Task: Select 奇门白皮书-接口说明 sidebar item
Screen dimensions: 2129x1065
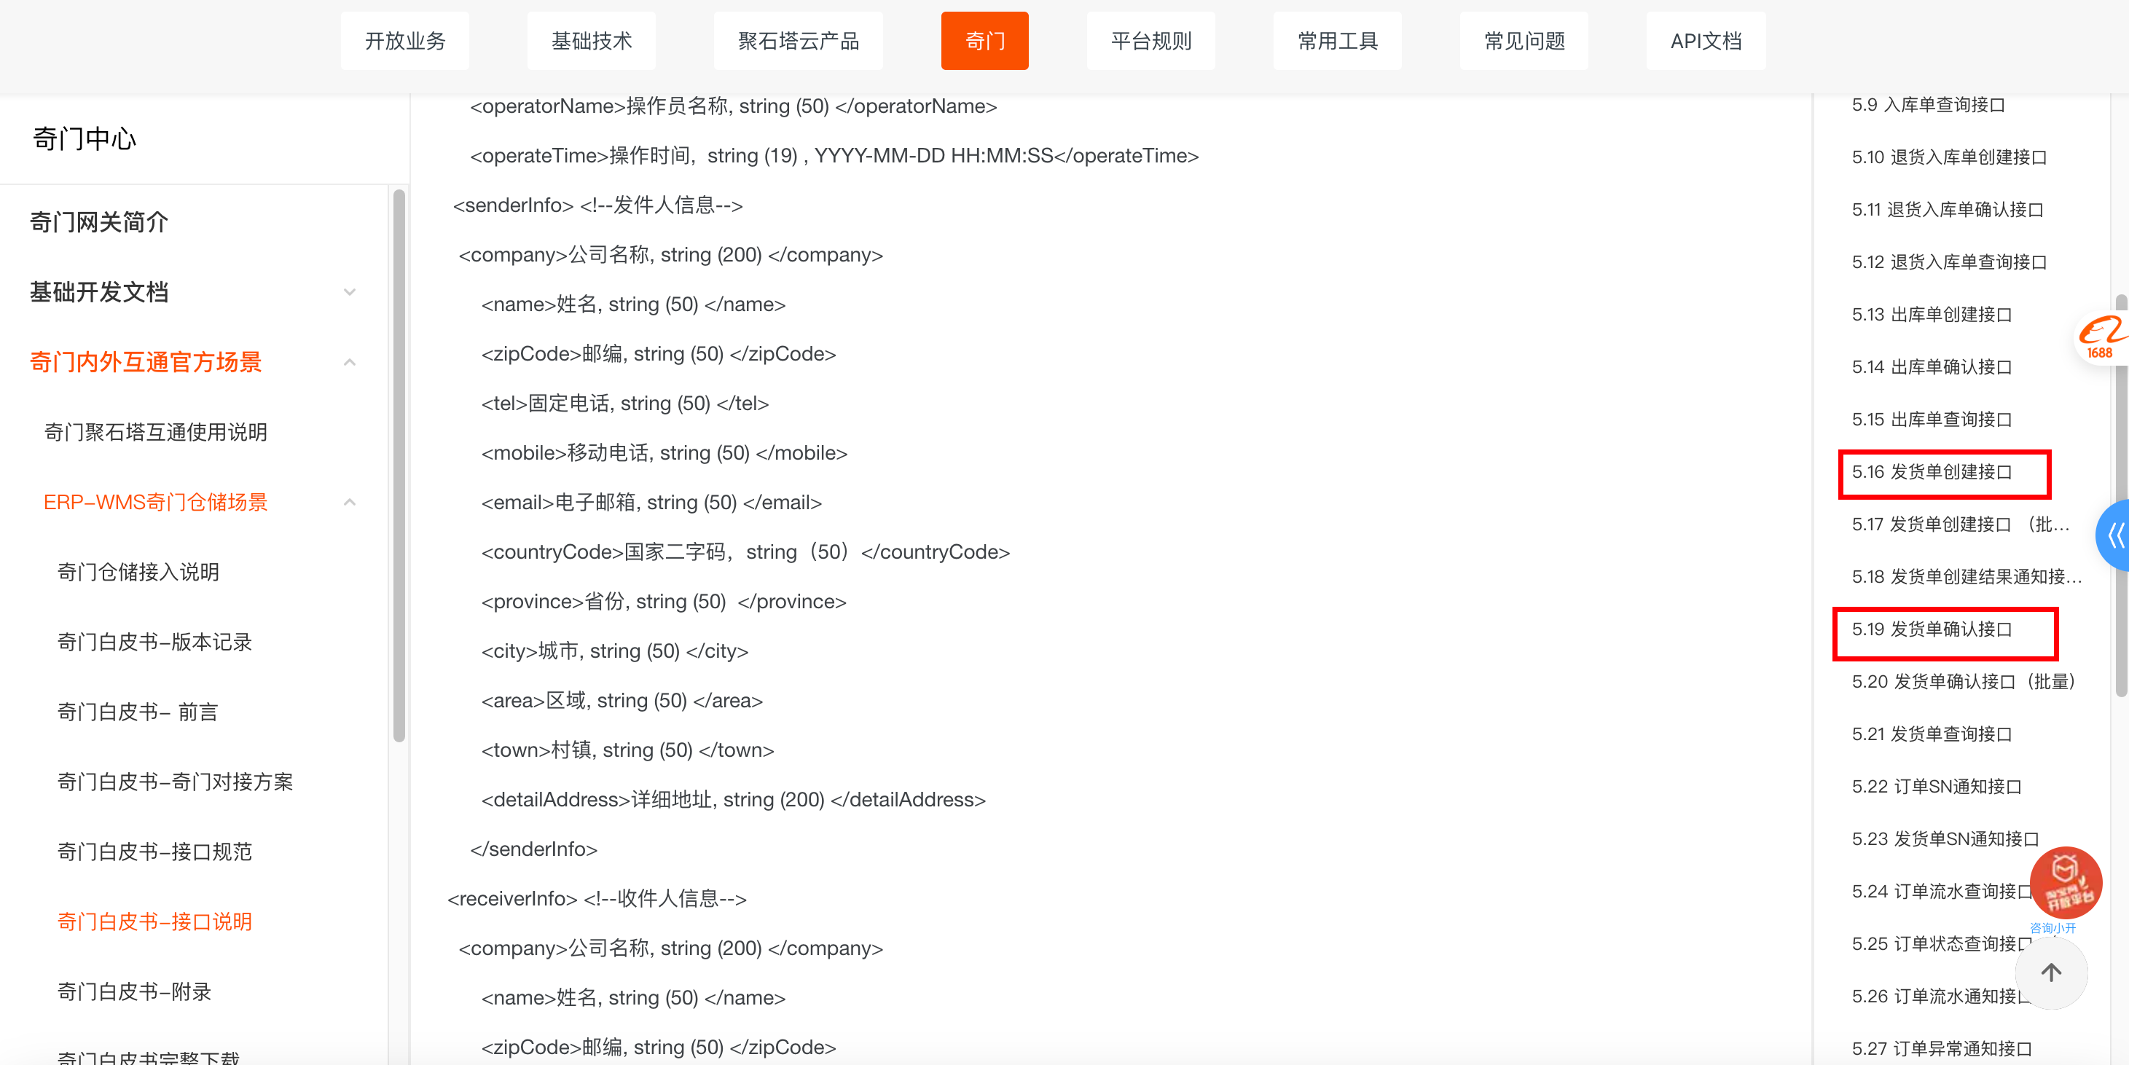Action: 154,922
